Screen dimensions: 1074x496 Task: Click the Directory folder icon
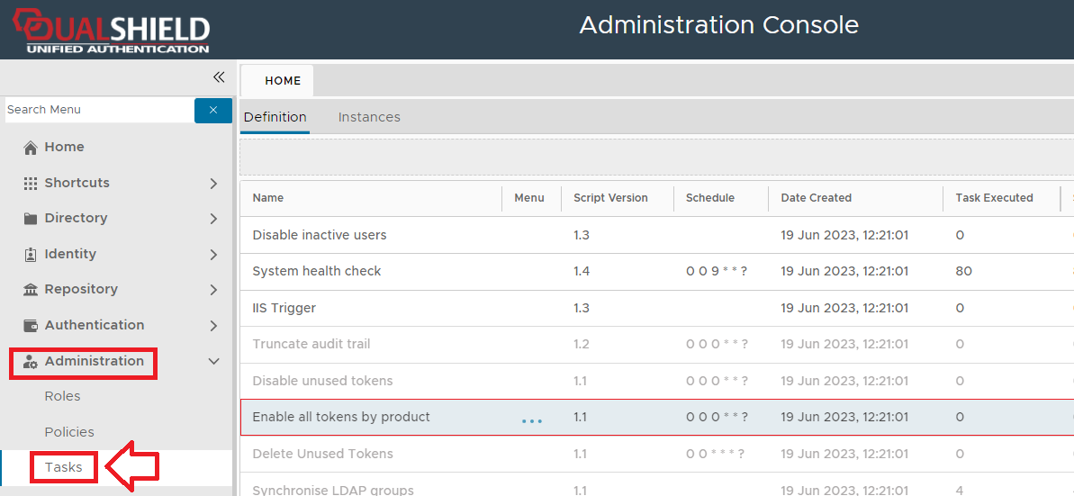point(31,219)
